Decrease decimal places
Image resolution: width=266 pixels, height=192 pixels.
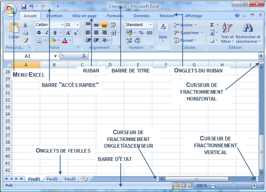(x=137, y=40)
